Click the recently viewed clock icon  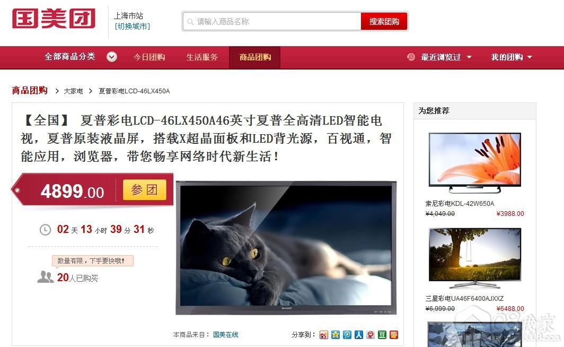pos(411,57)
